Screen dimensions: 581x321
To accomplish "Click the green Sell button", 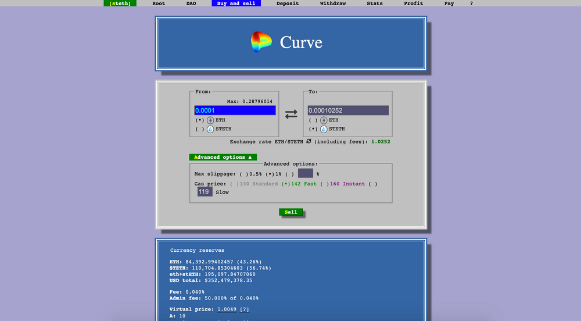I will pos(291,212).
